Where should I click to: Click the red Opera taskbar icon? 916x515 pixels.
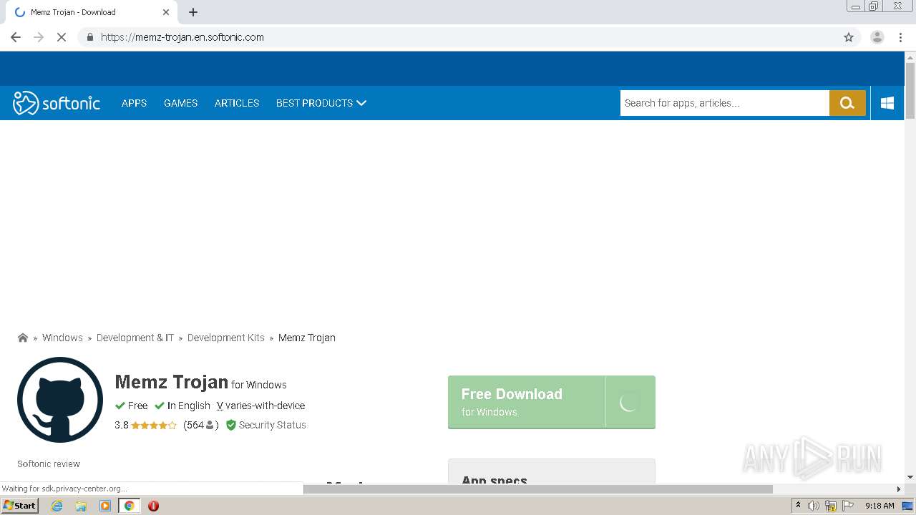coord(153,506)
